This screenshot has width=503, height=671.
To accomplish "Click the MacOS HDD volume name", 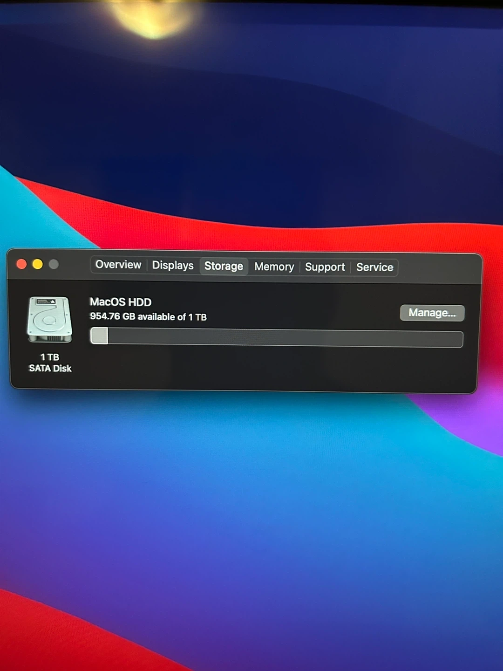I will click(x=121, y=302).
